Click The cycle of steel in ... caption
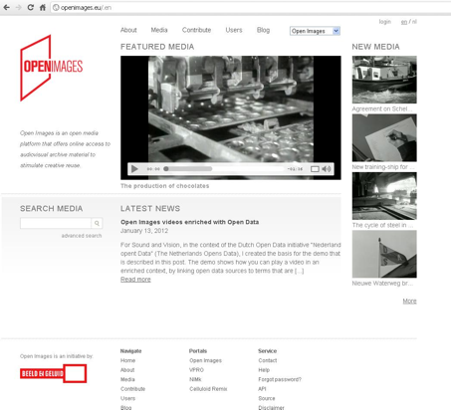Screen dimensions: 451x410 click(382, 225)
